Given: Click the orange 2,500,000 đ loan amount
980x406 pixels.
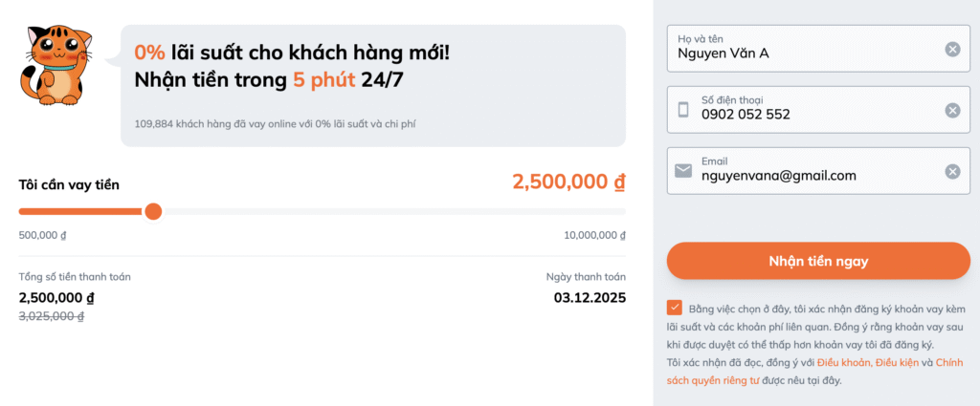Looking at the screenshot, I should click(568, 182).
